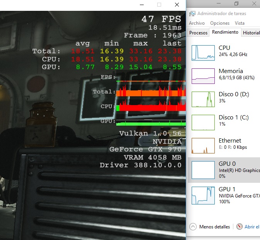Click the CPU 24% 4,26 GHz text
This screenshot has height=240, width=260.
click(233, 54)
